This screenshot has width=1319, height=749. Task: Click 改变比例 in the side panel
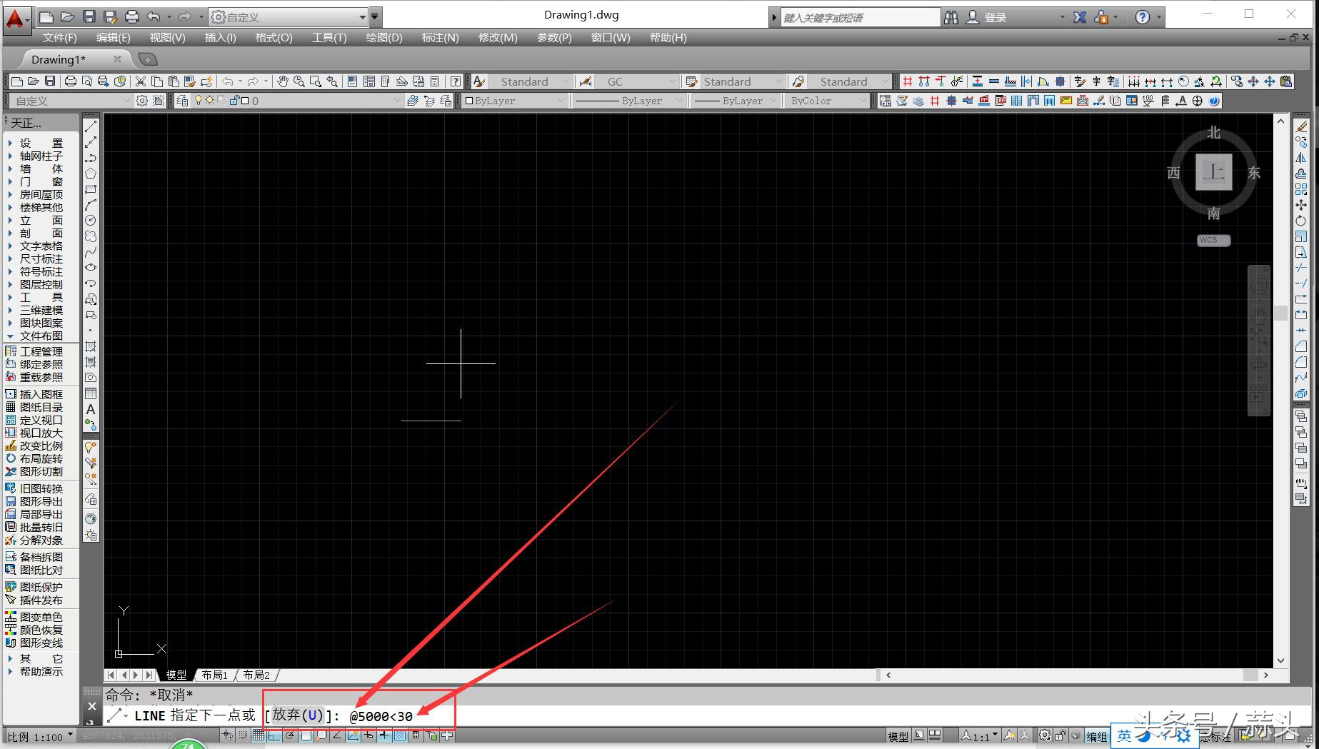click(34, 446)
